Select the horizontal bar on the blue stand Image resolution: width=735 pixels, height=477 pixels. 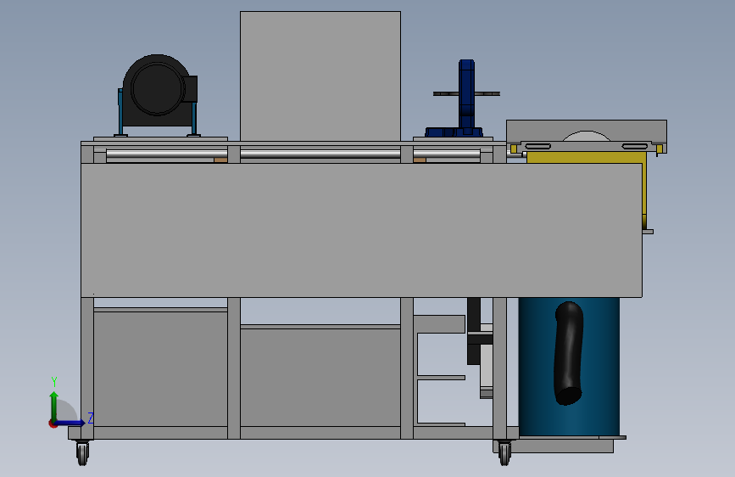click(466, 94)
